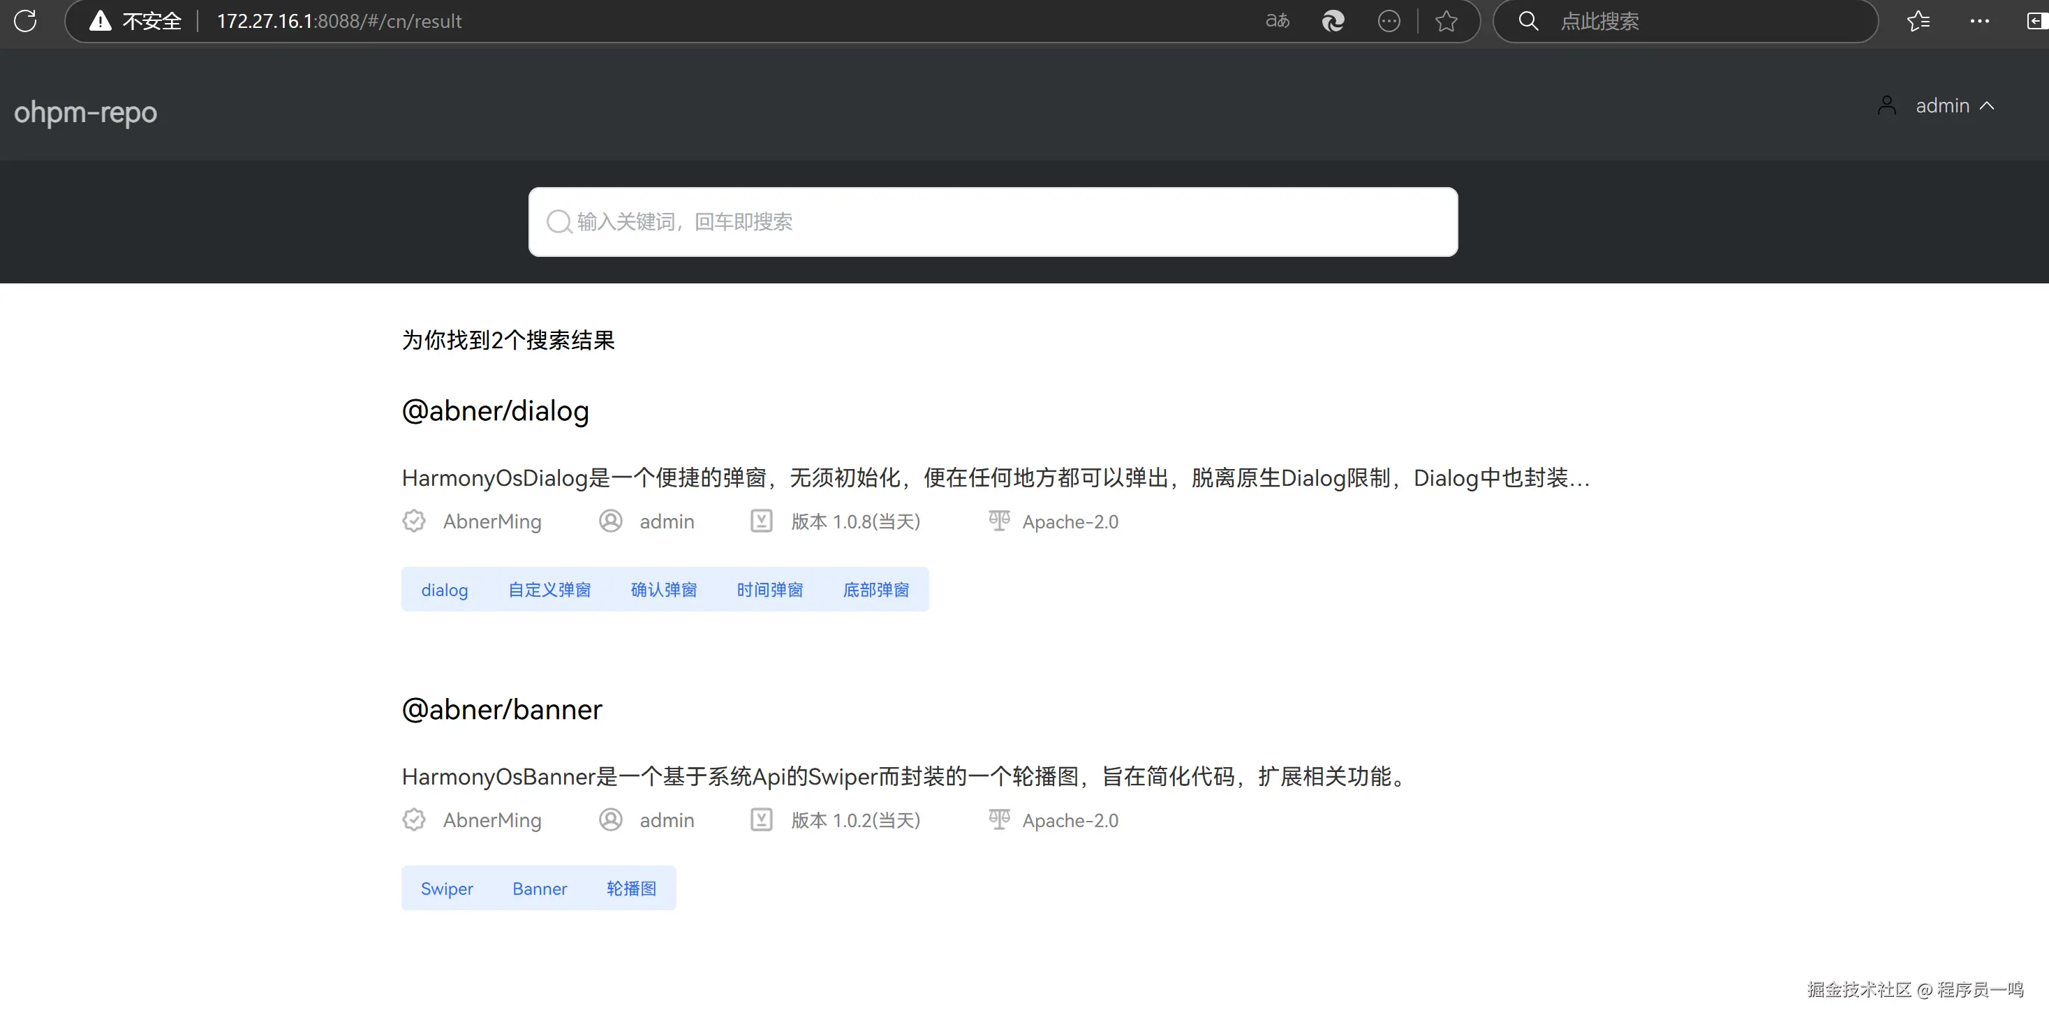Click the browser refresh icon
The width and height of the screenshot is (2049, 1024).
(25, 21)
